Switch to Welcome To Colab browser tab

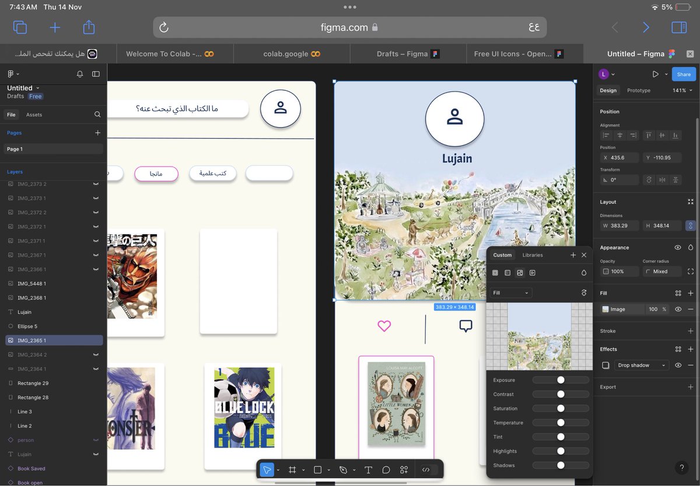pyautogui.click(x=170, y=54)
